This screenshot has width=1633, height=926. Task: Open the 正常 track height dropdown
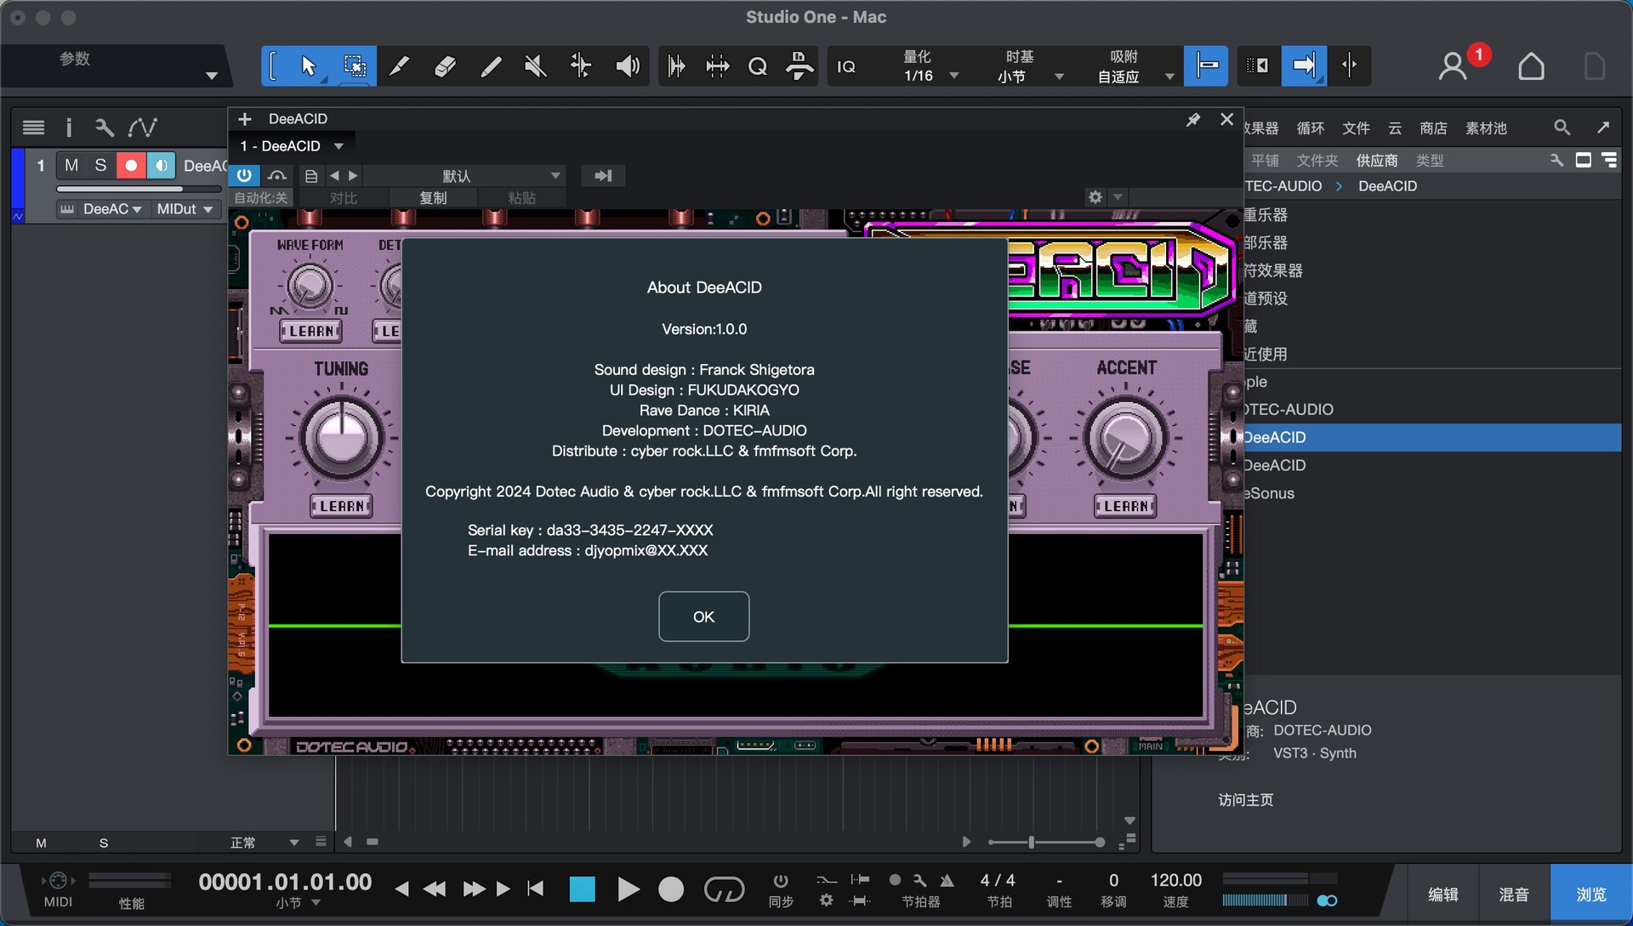[x=265, y=843]
